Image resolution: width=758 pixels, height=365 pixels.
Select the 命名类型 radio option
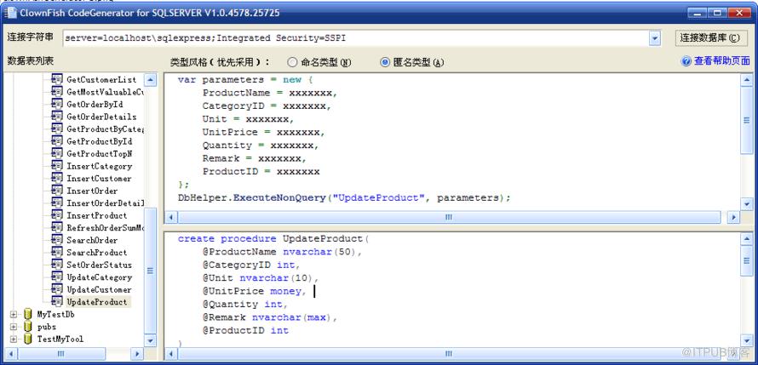292,62
